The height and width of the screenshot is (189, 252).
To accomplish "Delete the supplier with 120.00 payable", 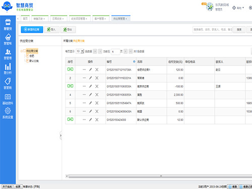I will coord(97,70).
